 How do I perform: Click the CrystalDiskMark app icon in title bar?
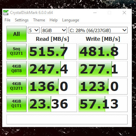tap(6, 13)
